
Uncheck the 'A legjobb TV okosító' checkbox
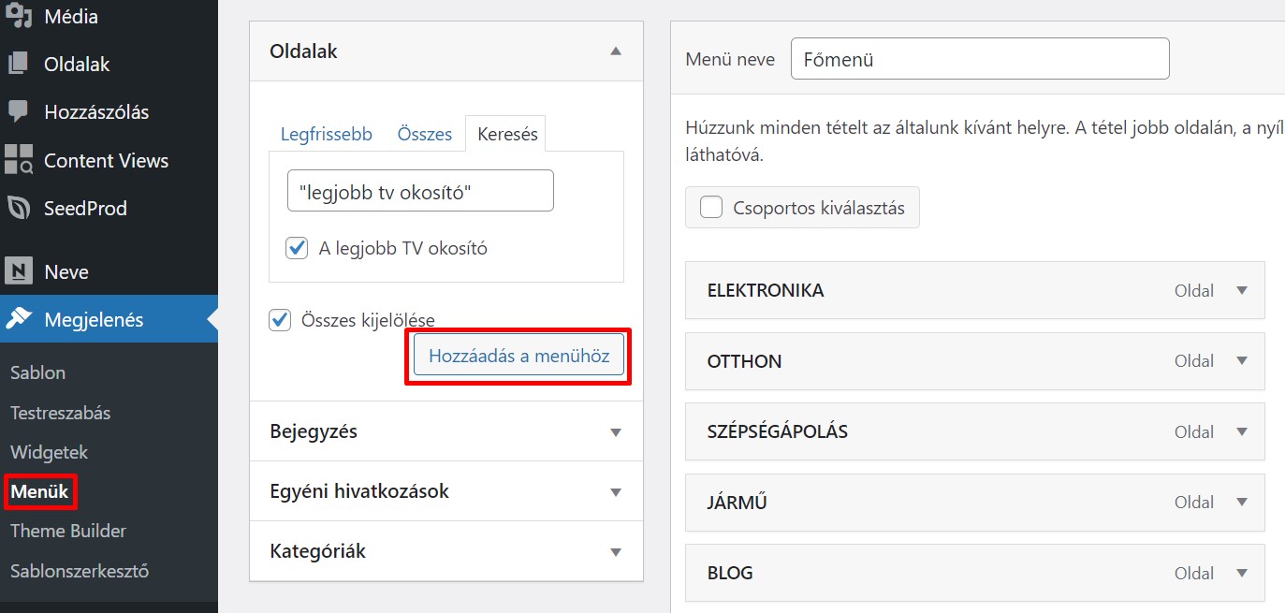pos(297,248)
